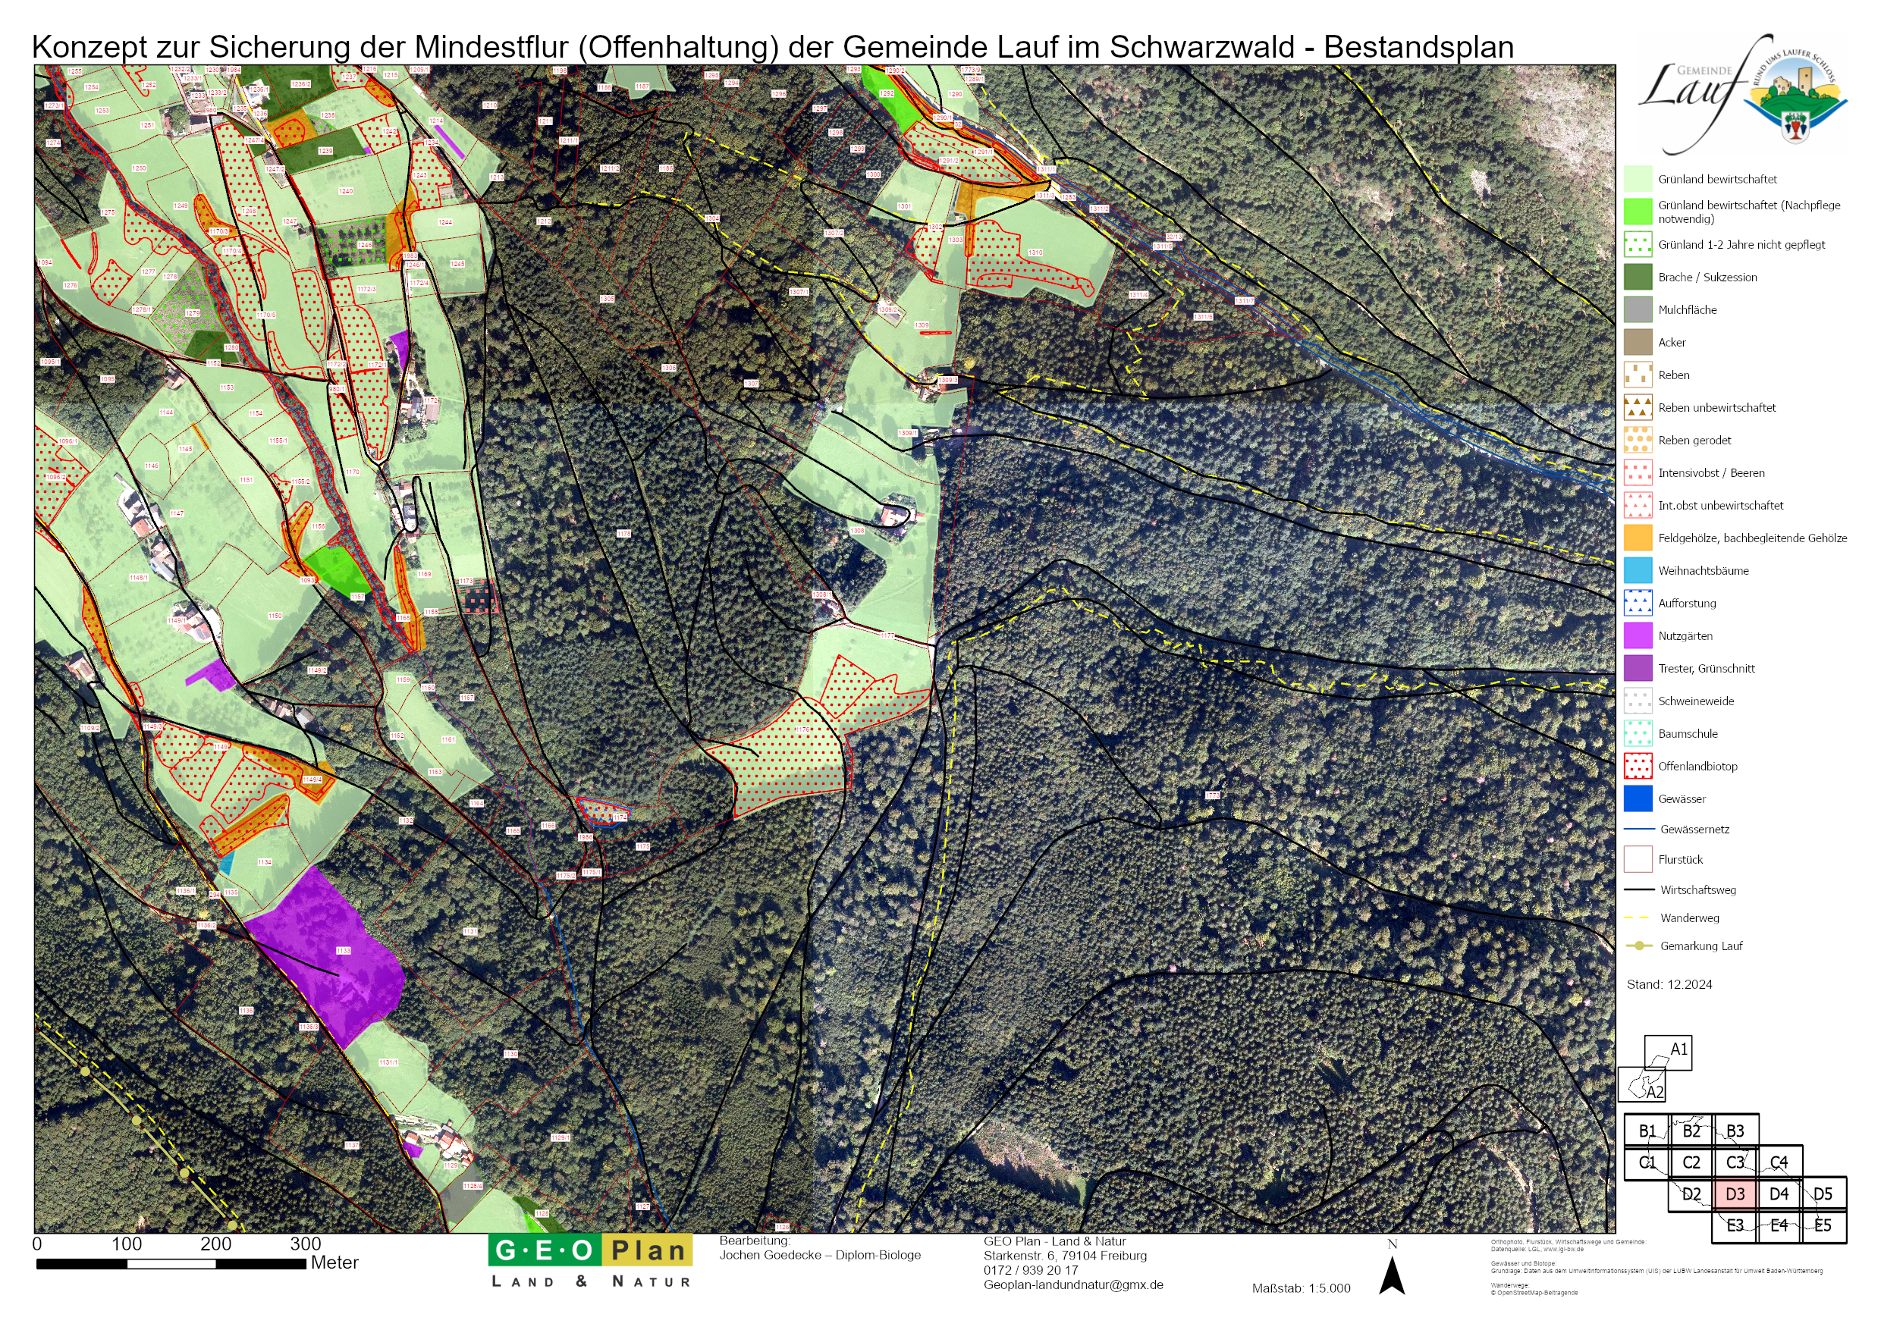Click the Feldgehölze orange legend swatch

coord(1638,538)
